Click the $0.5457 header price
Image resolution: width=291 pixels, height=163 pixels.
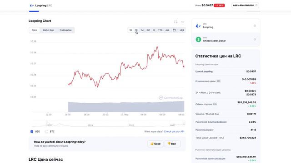click(x=207, y=5)
